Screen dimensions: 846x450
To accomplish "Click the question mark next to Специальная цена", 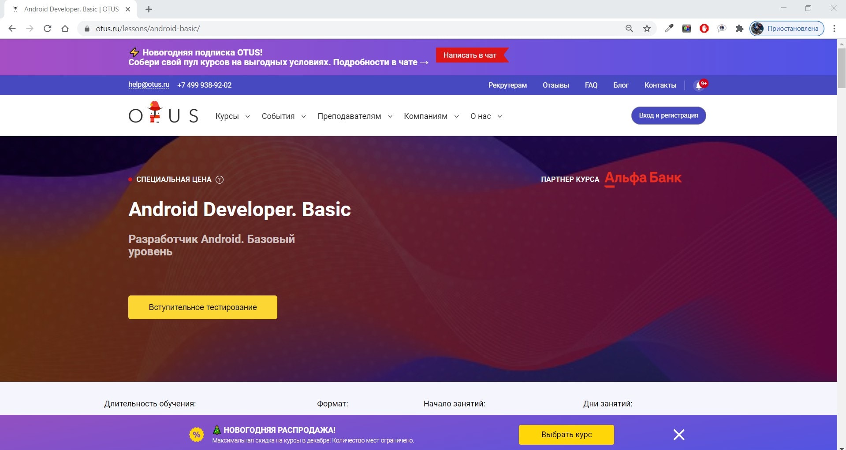I will pos(220,179).
